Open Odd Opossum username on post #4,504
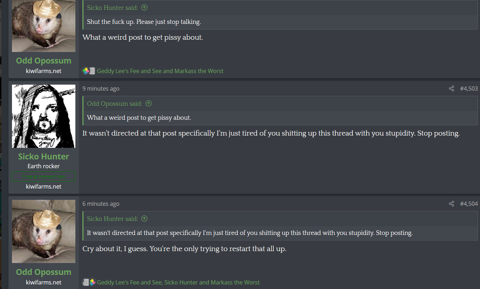This screenshot has width=480, height=289. pos(44,272)
